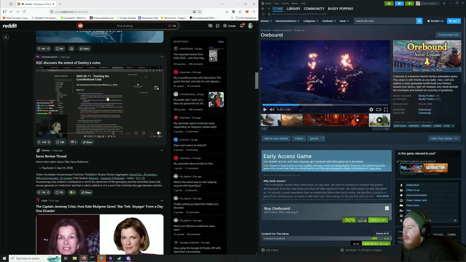Click Steam green notification bell
The width and height of the screenshot is (466, 262).
409,3
